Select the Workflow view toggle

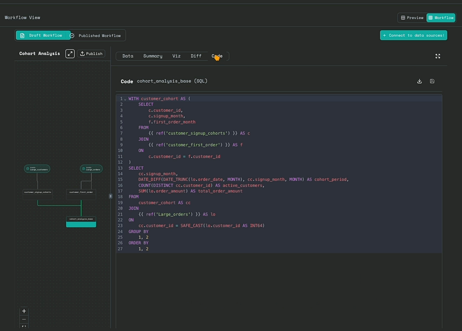[440, 18]
